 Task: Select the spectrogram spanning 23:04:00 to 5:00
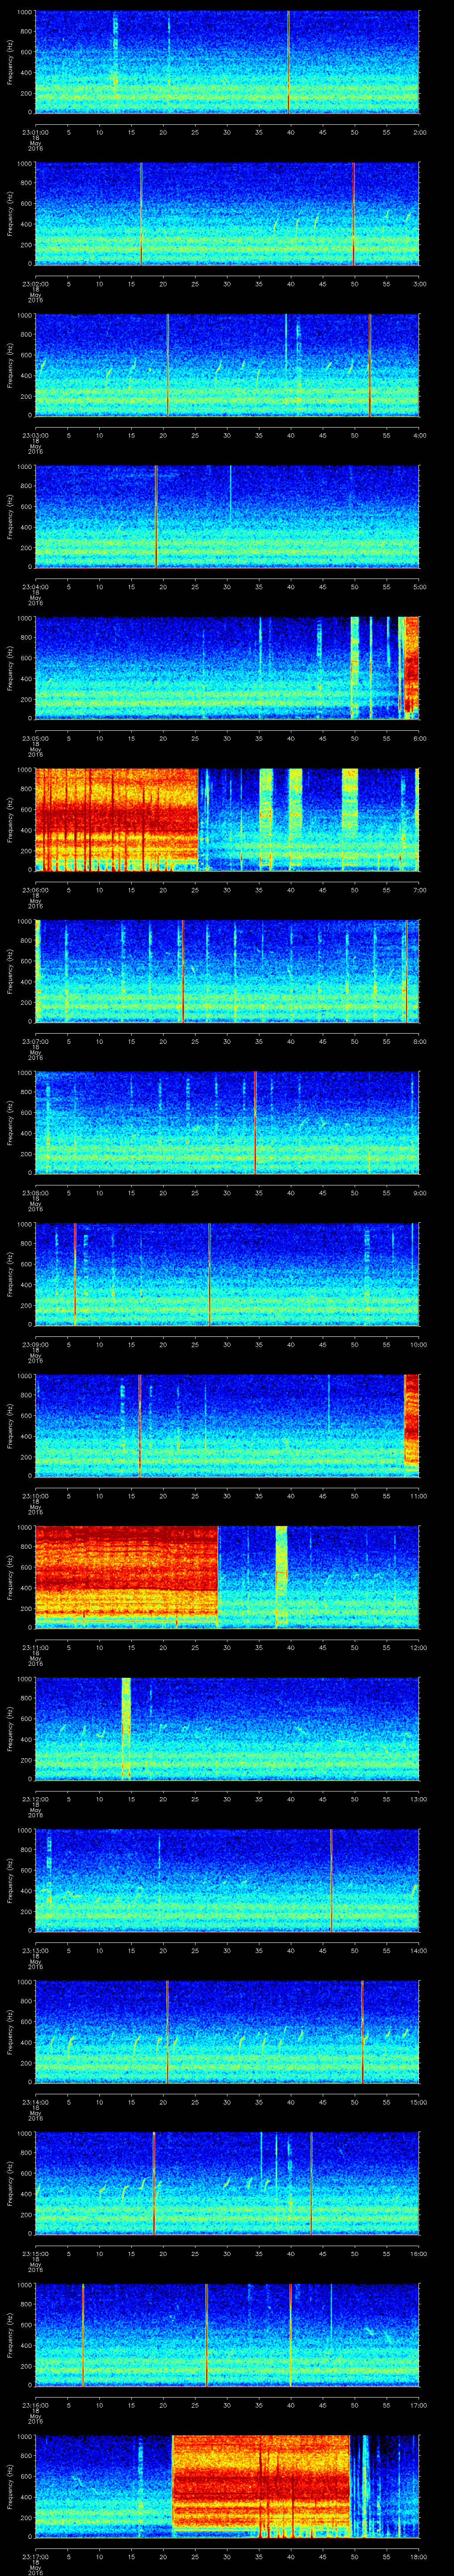(227, 516)
